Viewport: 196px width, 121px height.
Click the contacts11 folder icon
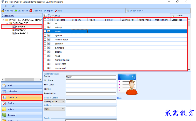click(14, 33)
